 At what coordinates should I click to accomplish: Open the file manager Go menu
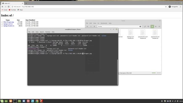click(98, 23)
